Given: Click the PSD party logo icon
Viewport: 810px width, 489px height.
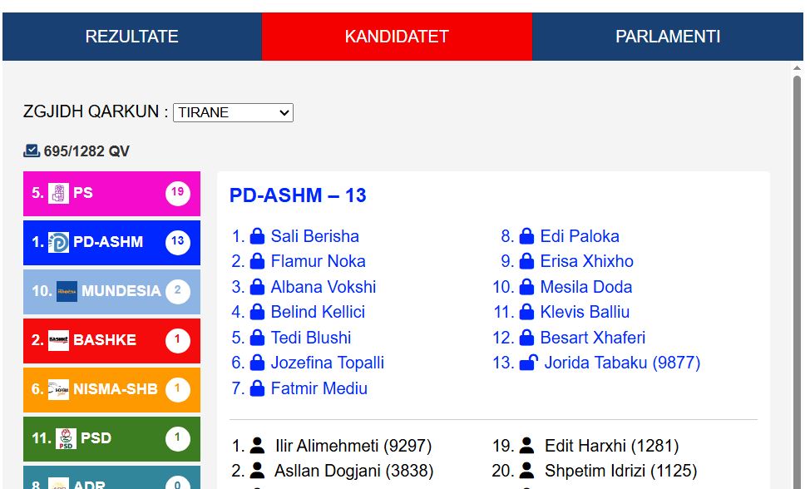Looking at the screenshot, I should [x=67, y=438].
